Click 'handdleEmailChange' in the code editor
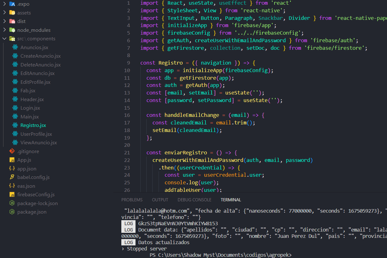Screen dimensions: 387x258 tap(192, 115)
